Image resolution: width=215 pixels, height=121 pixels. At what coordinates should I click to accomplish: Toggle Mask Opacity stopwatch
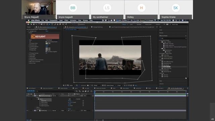40,104
